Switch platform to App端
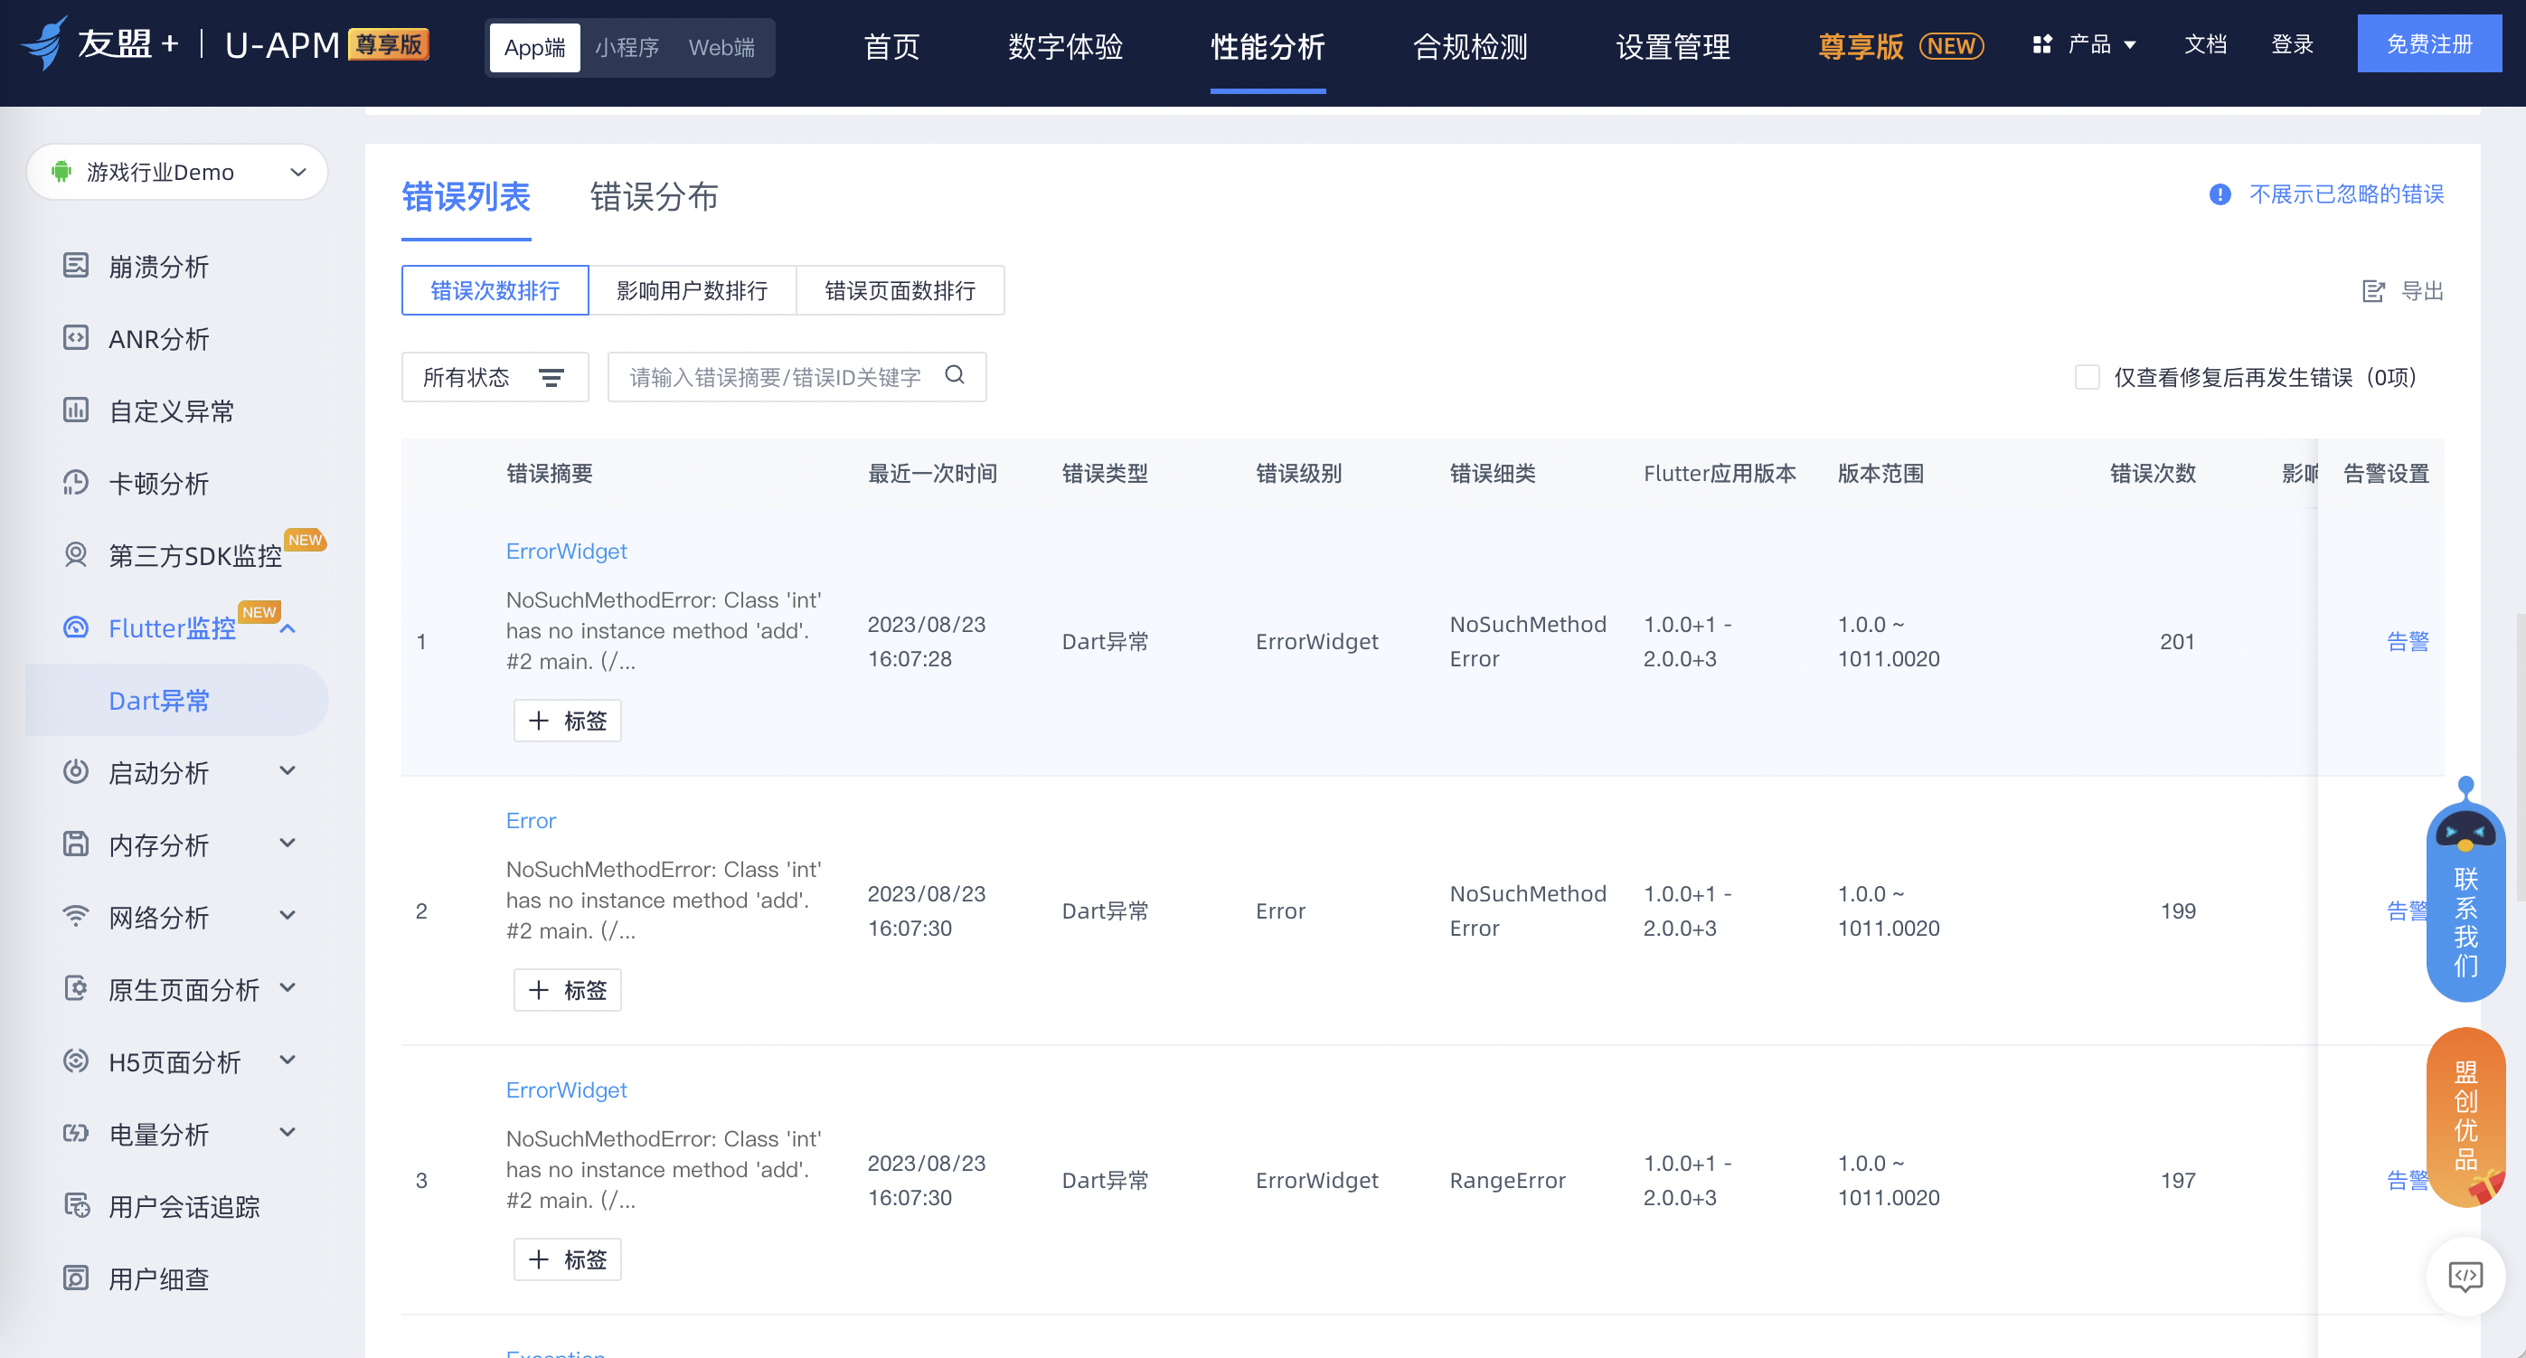This screenshot has width=2526, height=1358. click(534, 47)
